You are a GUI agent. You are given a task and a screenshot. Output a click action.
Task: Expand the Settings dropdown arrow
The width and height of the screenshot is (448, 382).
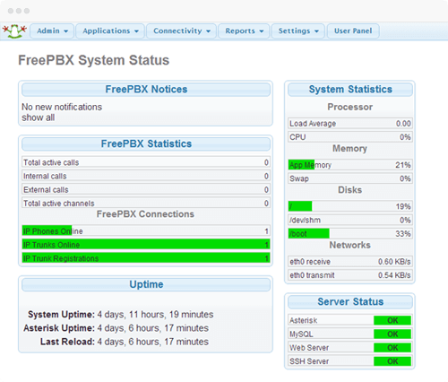tap(316, 31)
